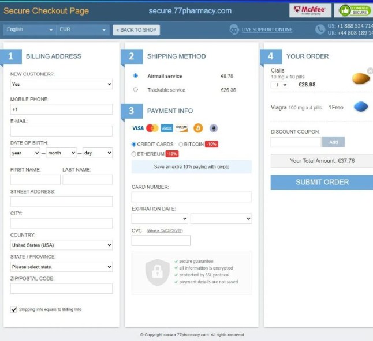This screenshot has width=373, height=341.
Task: Click the Card Number input field
Action: click(x=192, y=197)
